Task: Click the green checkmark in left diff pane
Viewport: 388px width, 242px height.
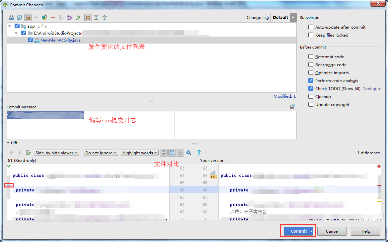Action: coord(9,166)
